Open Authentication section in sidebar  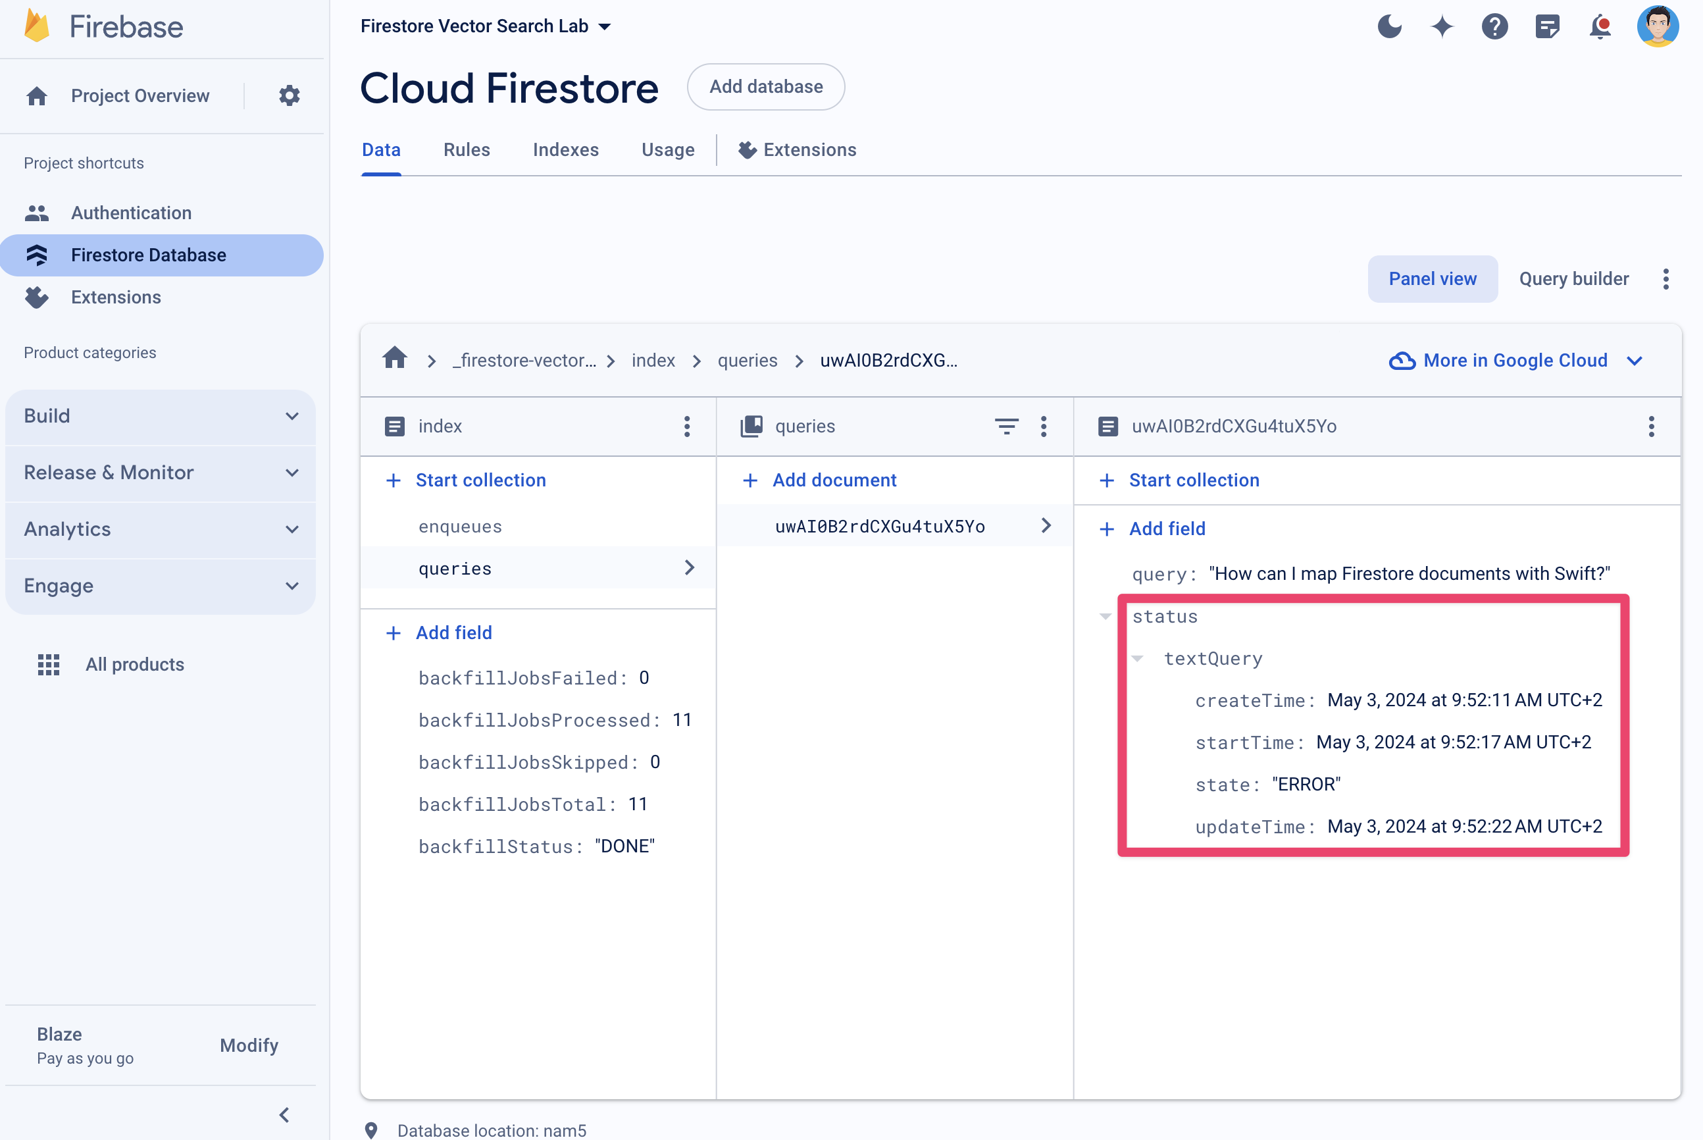(131, 213)
